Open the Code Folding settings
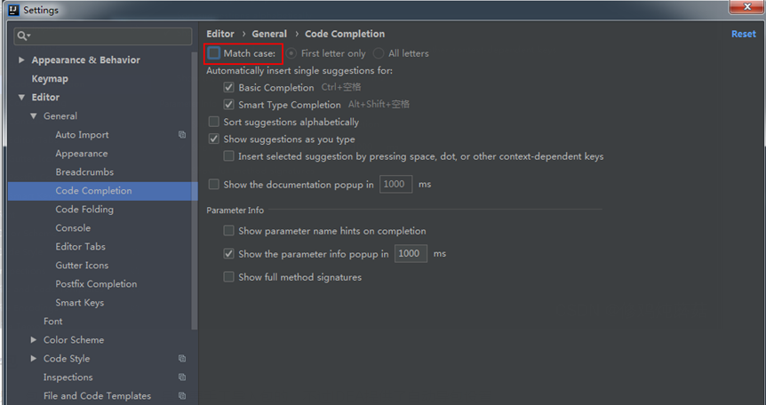The width and height of the screenshot is (766, 405). [84, 209]
